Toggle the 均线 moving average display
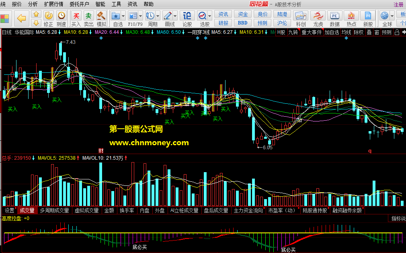406x253 pixels. (x=346, y=32)
